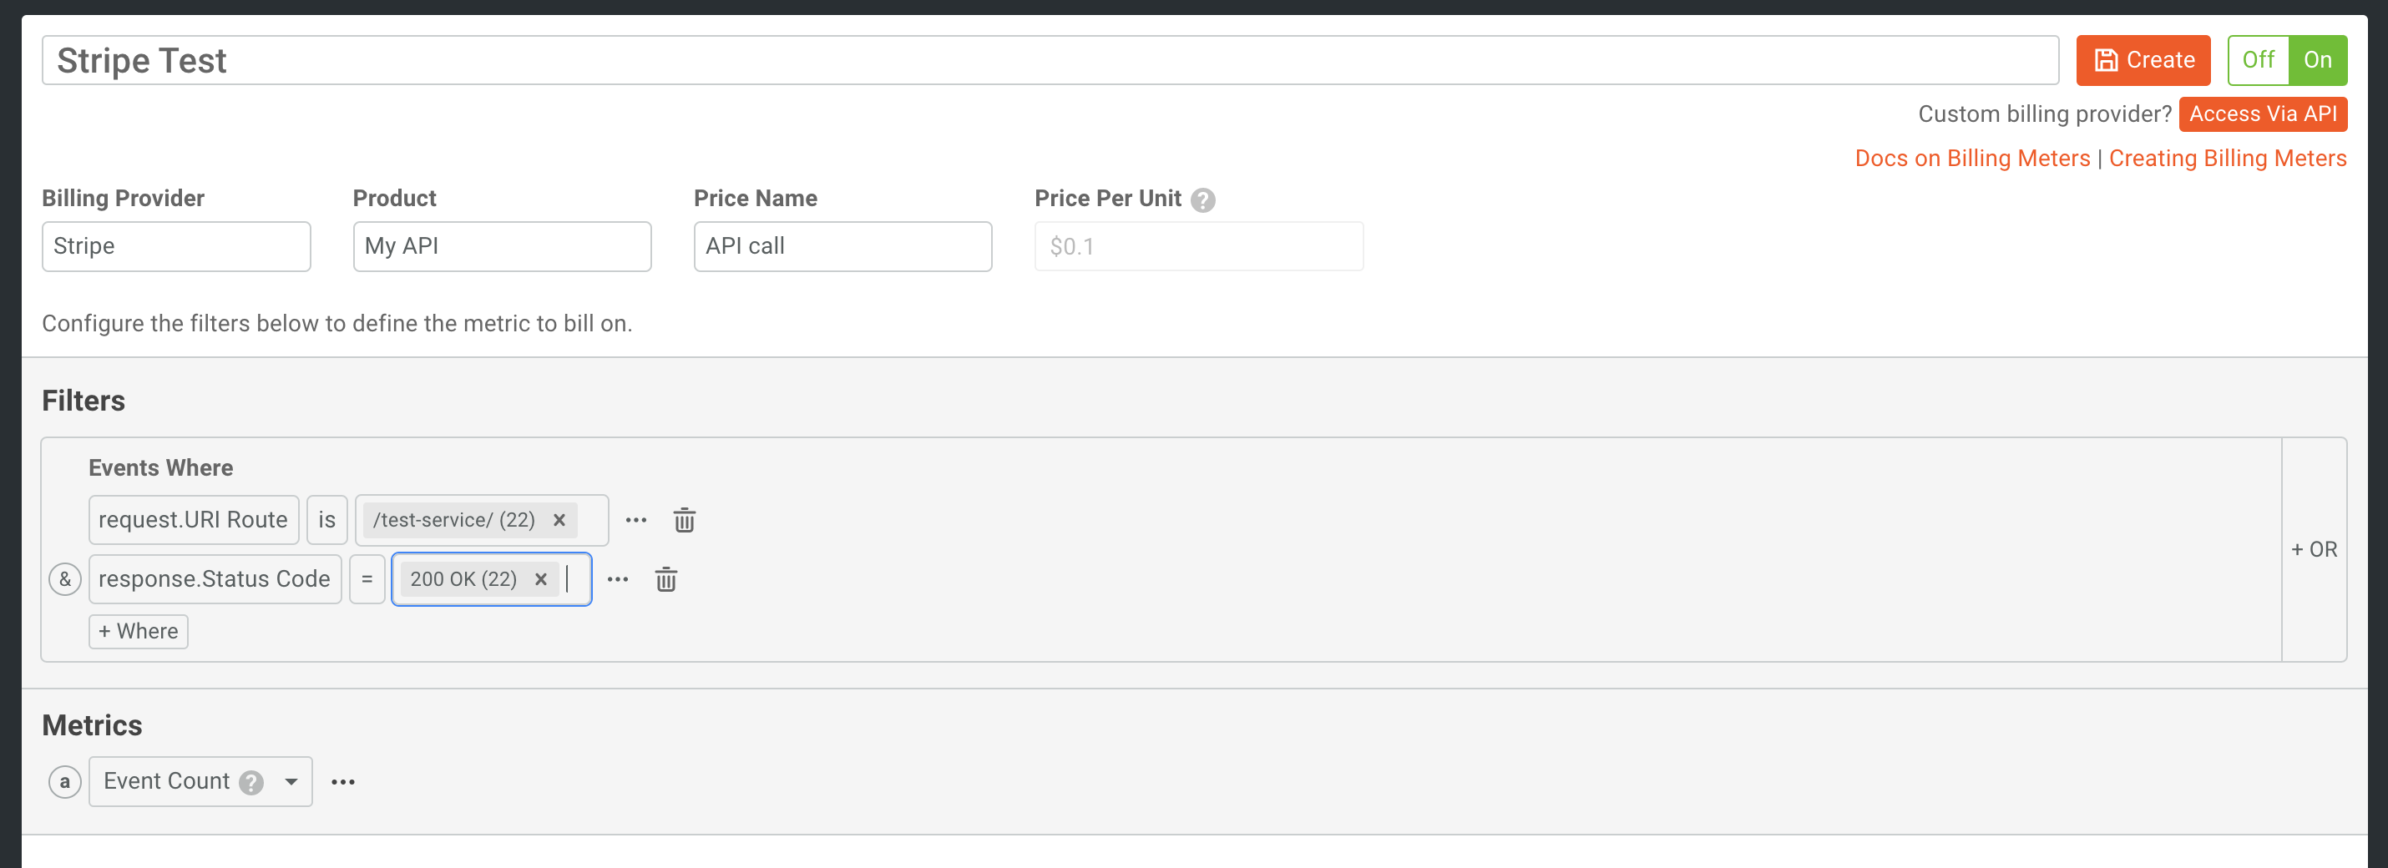
Task: Toggle the & connector between filter rows
Action: [64, 579]
